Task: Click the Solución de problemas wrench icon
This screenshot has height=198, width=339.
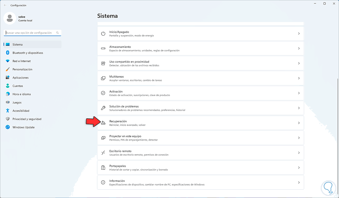Action: (x=103, y=108)
